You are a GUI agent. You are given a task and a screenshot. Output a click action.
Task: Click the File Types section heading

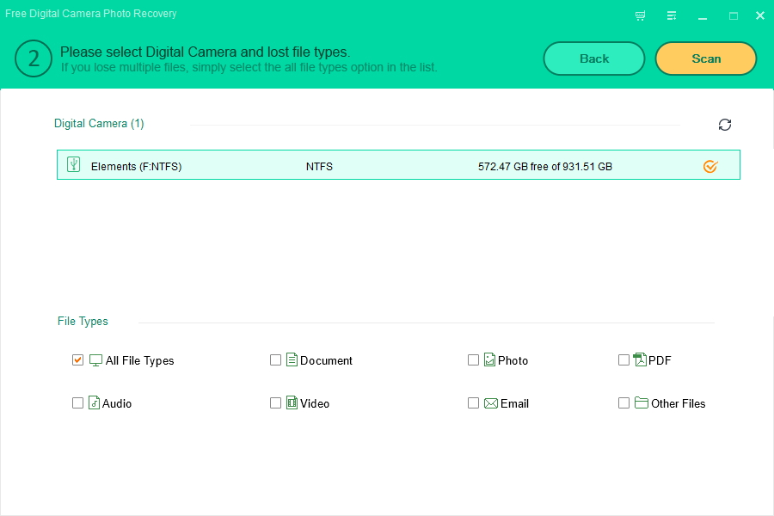(83, 322)
